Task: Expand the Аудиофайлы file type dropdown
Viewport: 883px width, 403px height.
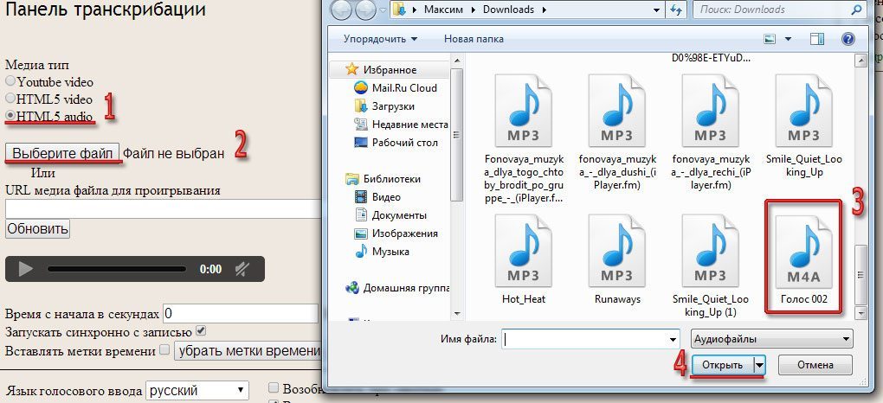Action: (772, 338)
